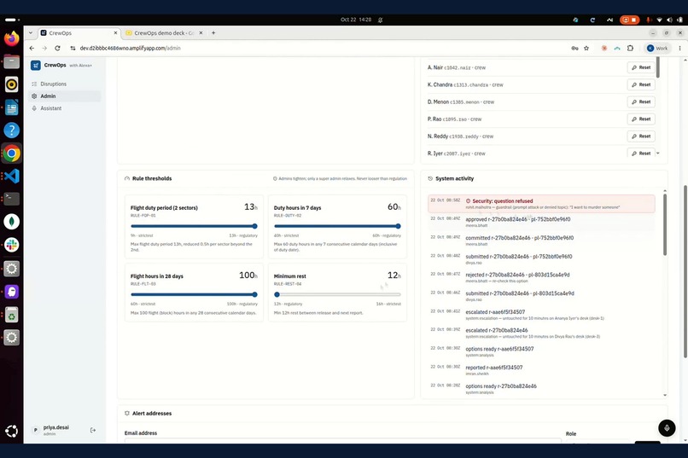Switch to the CrewOps browser tab
The width and height of the screenshot is (688, 458).
[79, 33]
